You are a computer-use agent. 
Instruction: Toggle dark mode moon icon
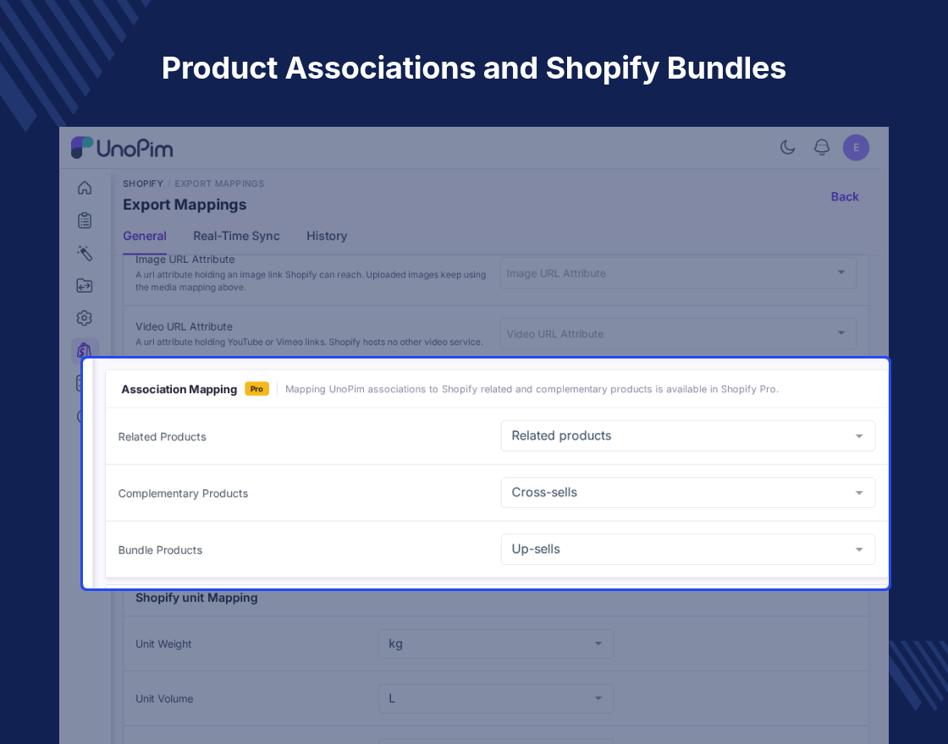pos(787,147)
